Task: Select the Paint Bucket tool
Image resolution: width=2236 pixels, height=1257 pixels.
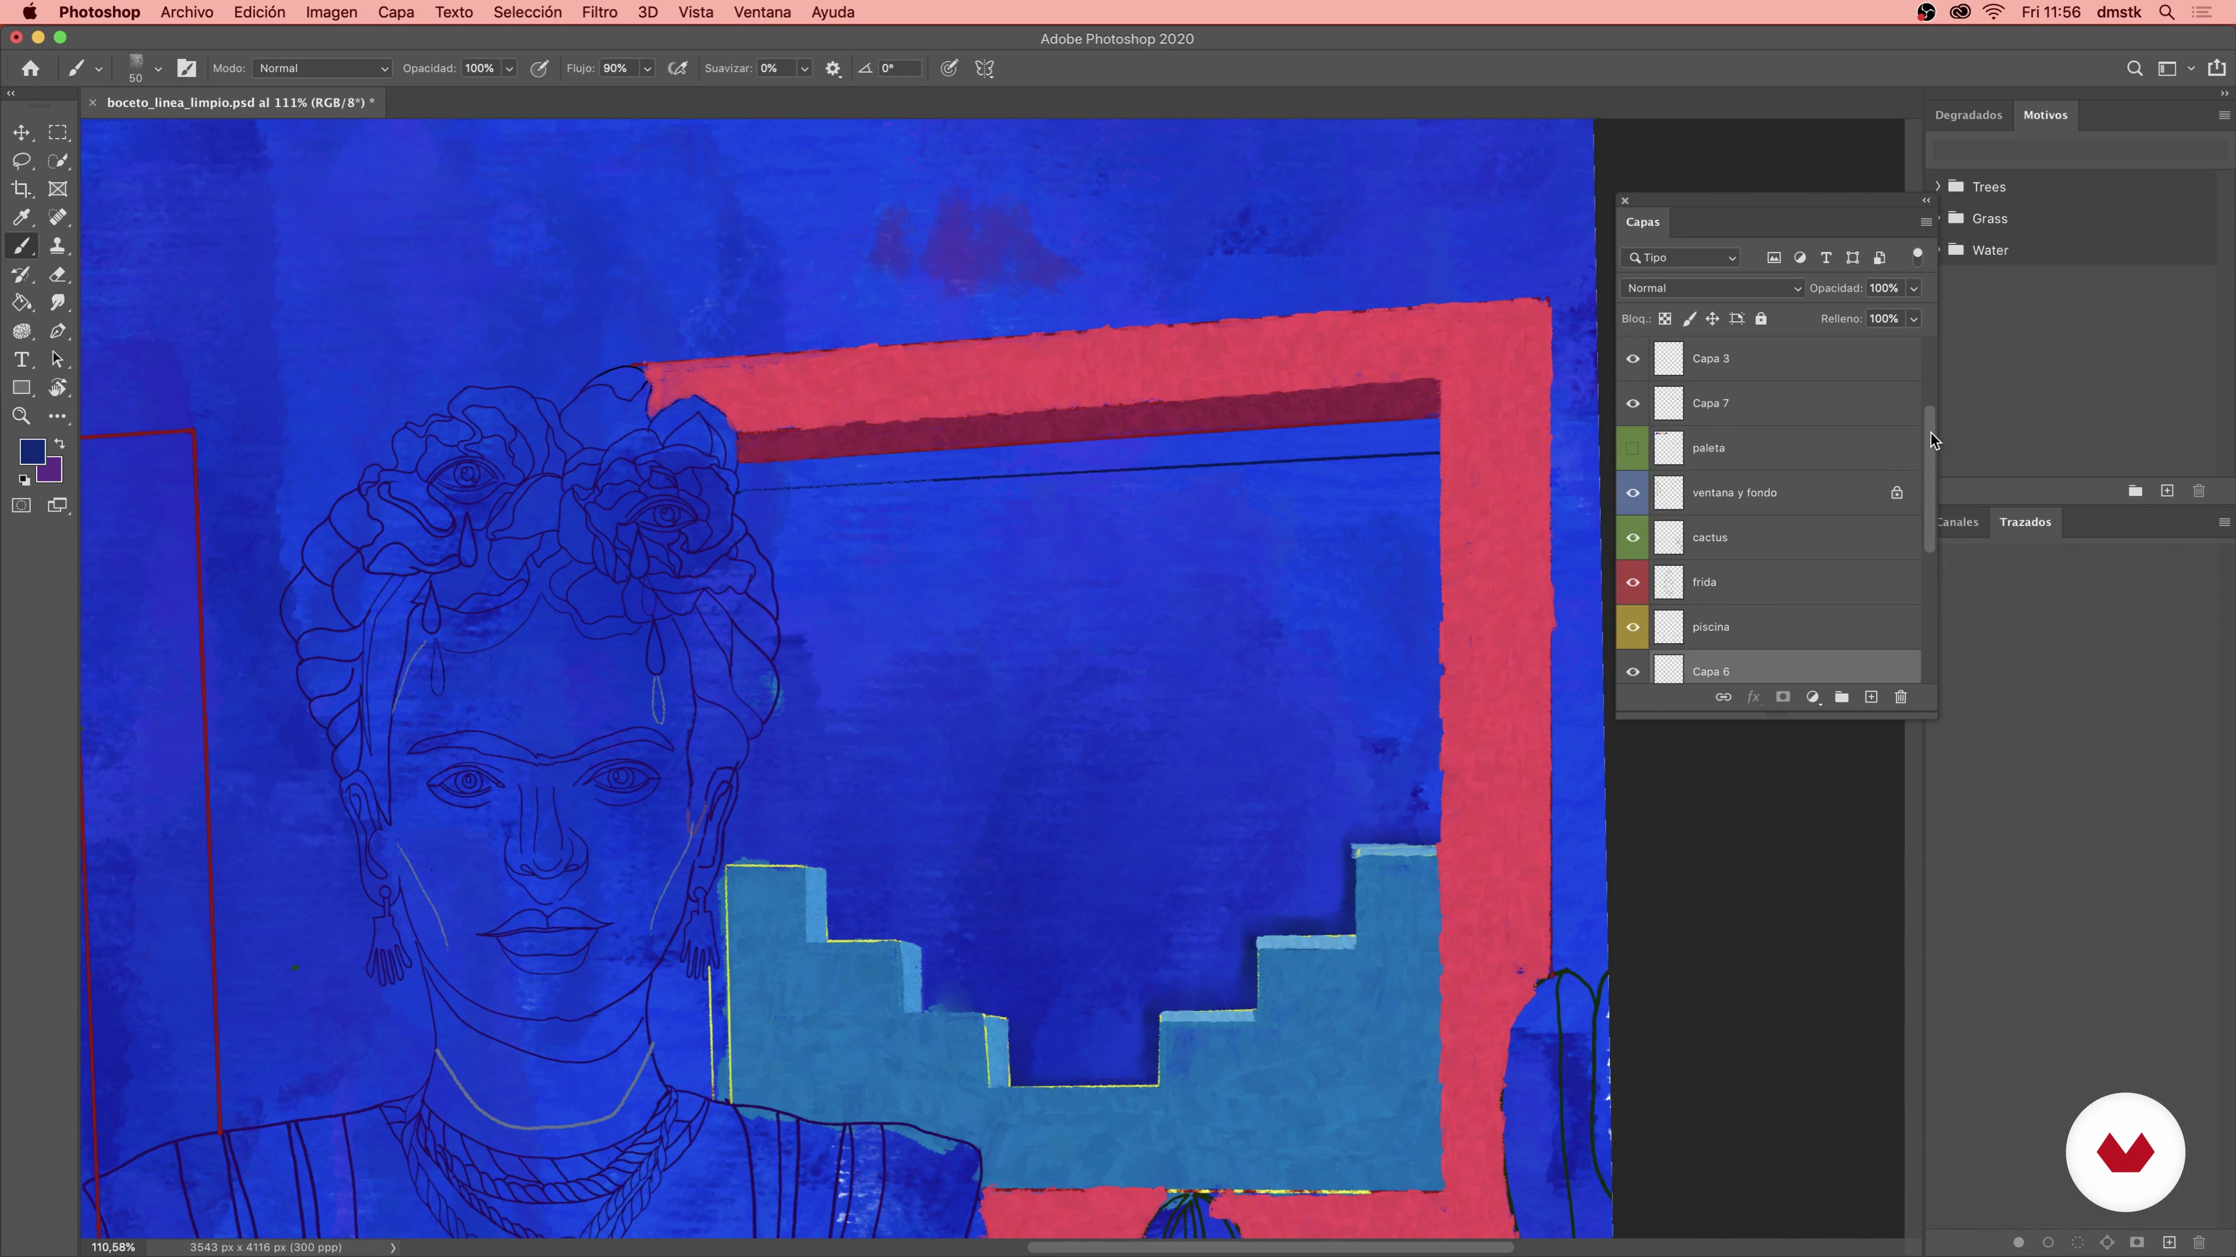Action: 22,303
